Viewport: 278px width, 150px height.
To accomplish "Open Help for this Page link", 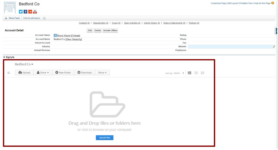I will pos(262,3).
